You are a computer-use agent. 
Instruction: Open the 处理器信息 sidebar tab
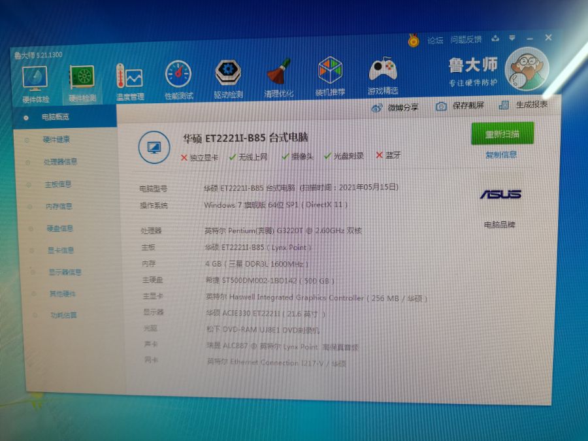click(x=60, y=162)
